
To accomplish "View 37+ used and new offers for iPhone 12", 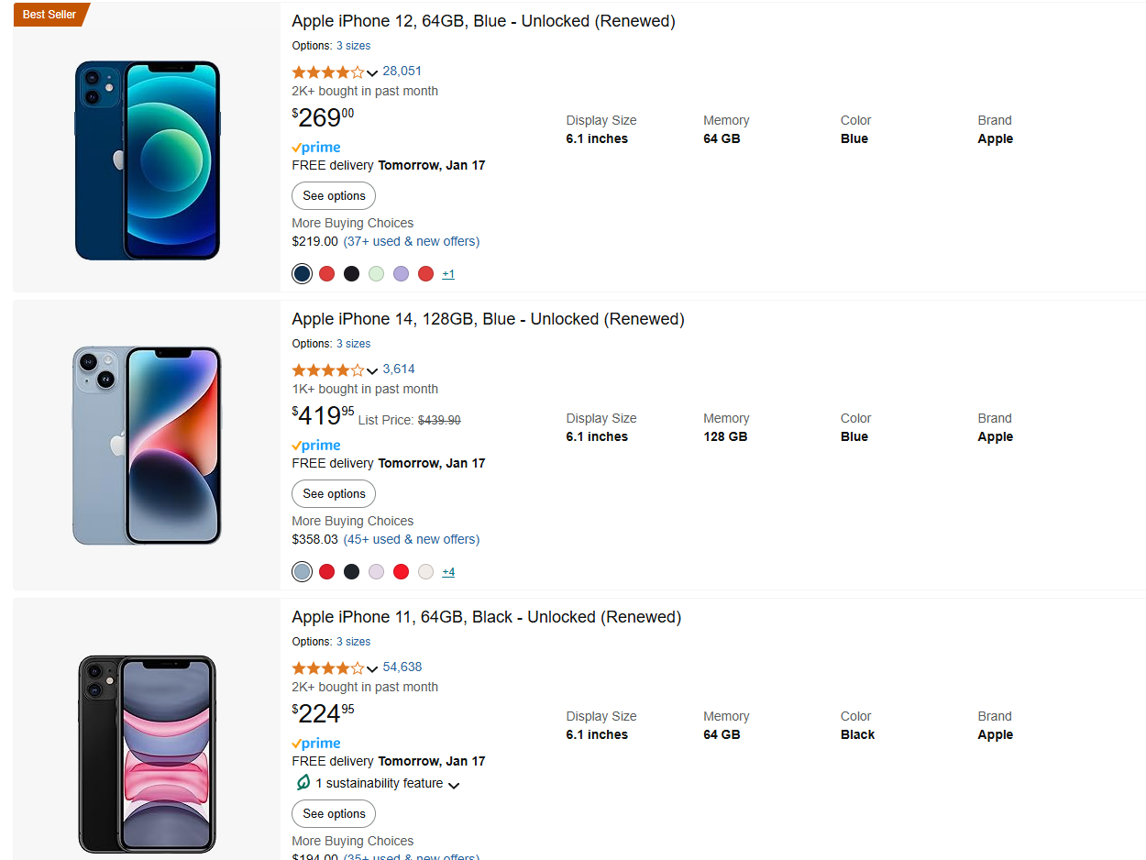I will pyautogui.click(x=412, y=241).
